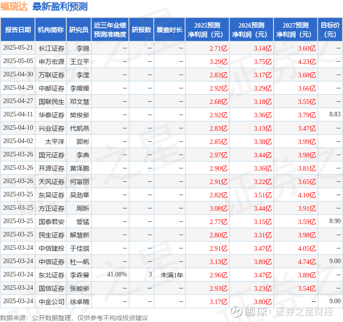Click the 长江证券 institution cell
This screenshot has width=343, height=322.
tap(52, 48)
